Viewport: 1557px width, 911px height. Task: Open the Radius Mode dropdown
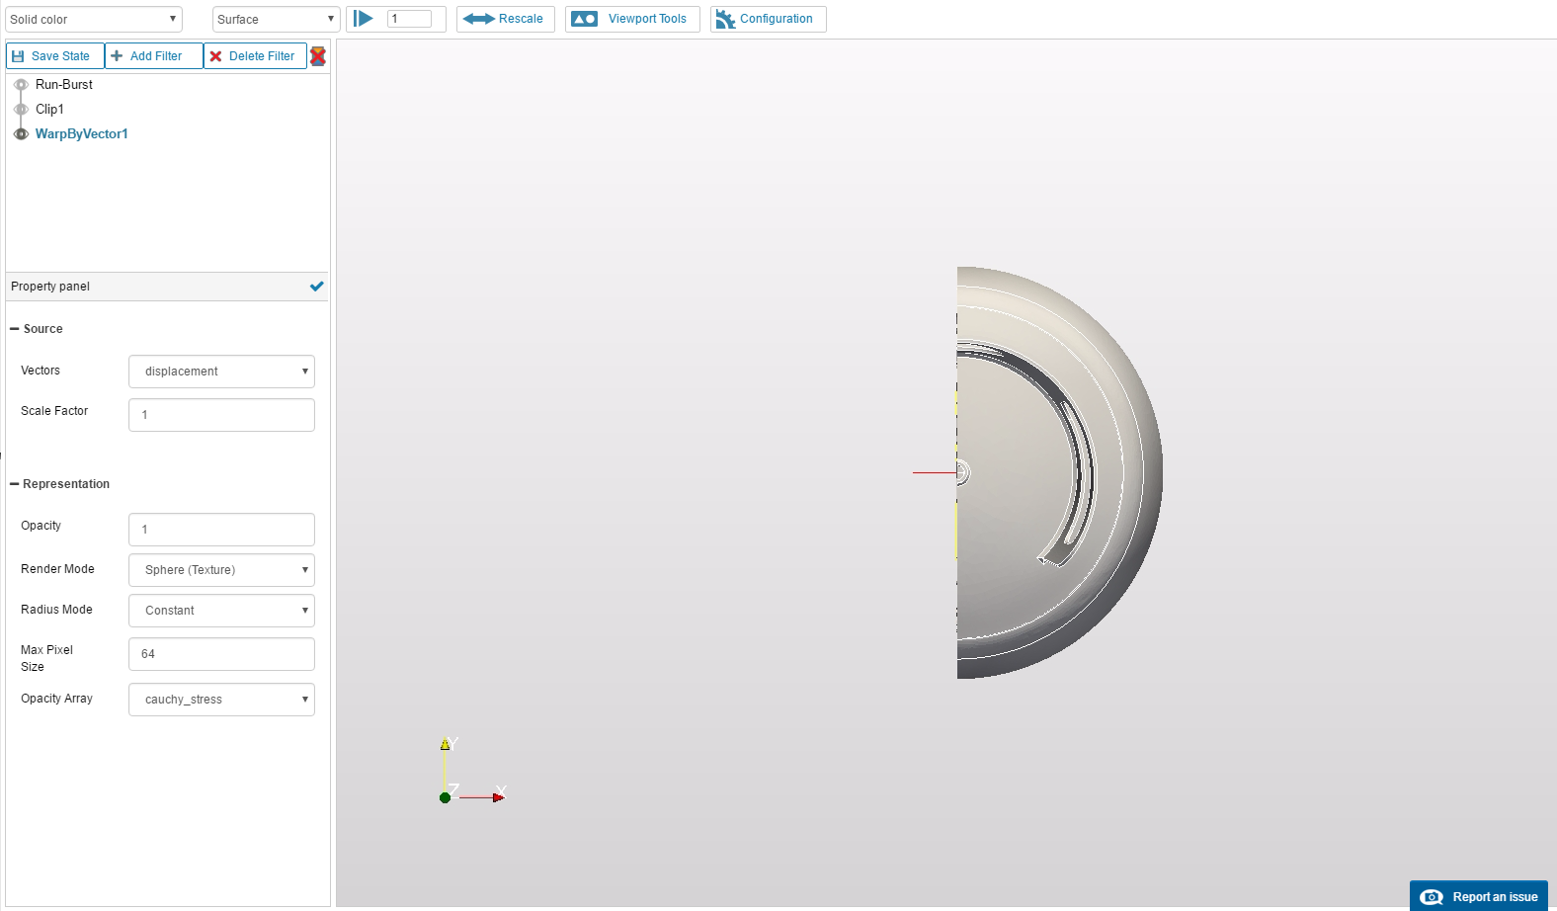[x=221, y=611]
